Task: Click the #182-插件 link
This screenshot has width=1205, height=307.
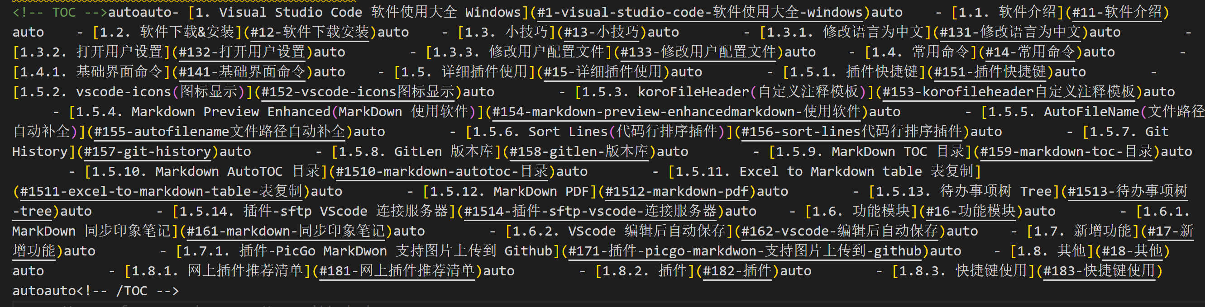Action: (x=738, y=270)
